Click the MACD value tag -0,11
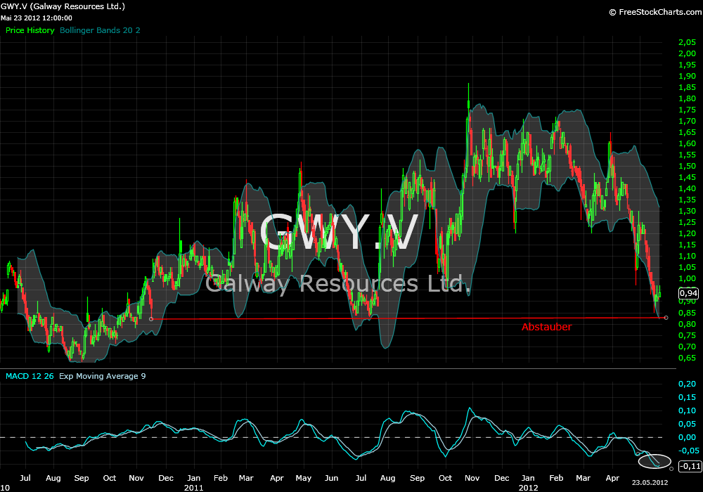The height and width of the screenshot is (492, 703). 690,466
